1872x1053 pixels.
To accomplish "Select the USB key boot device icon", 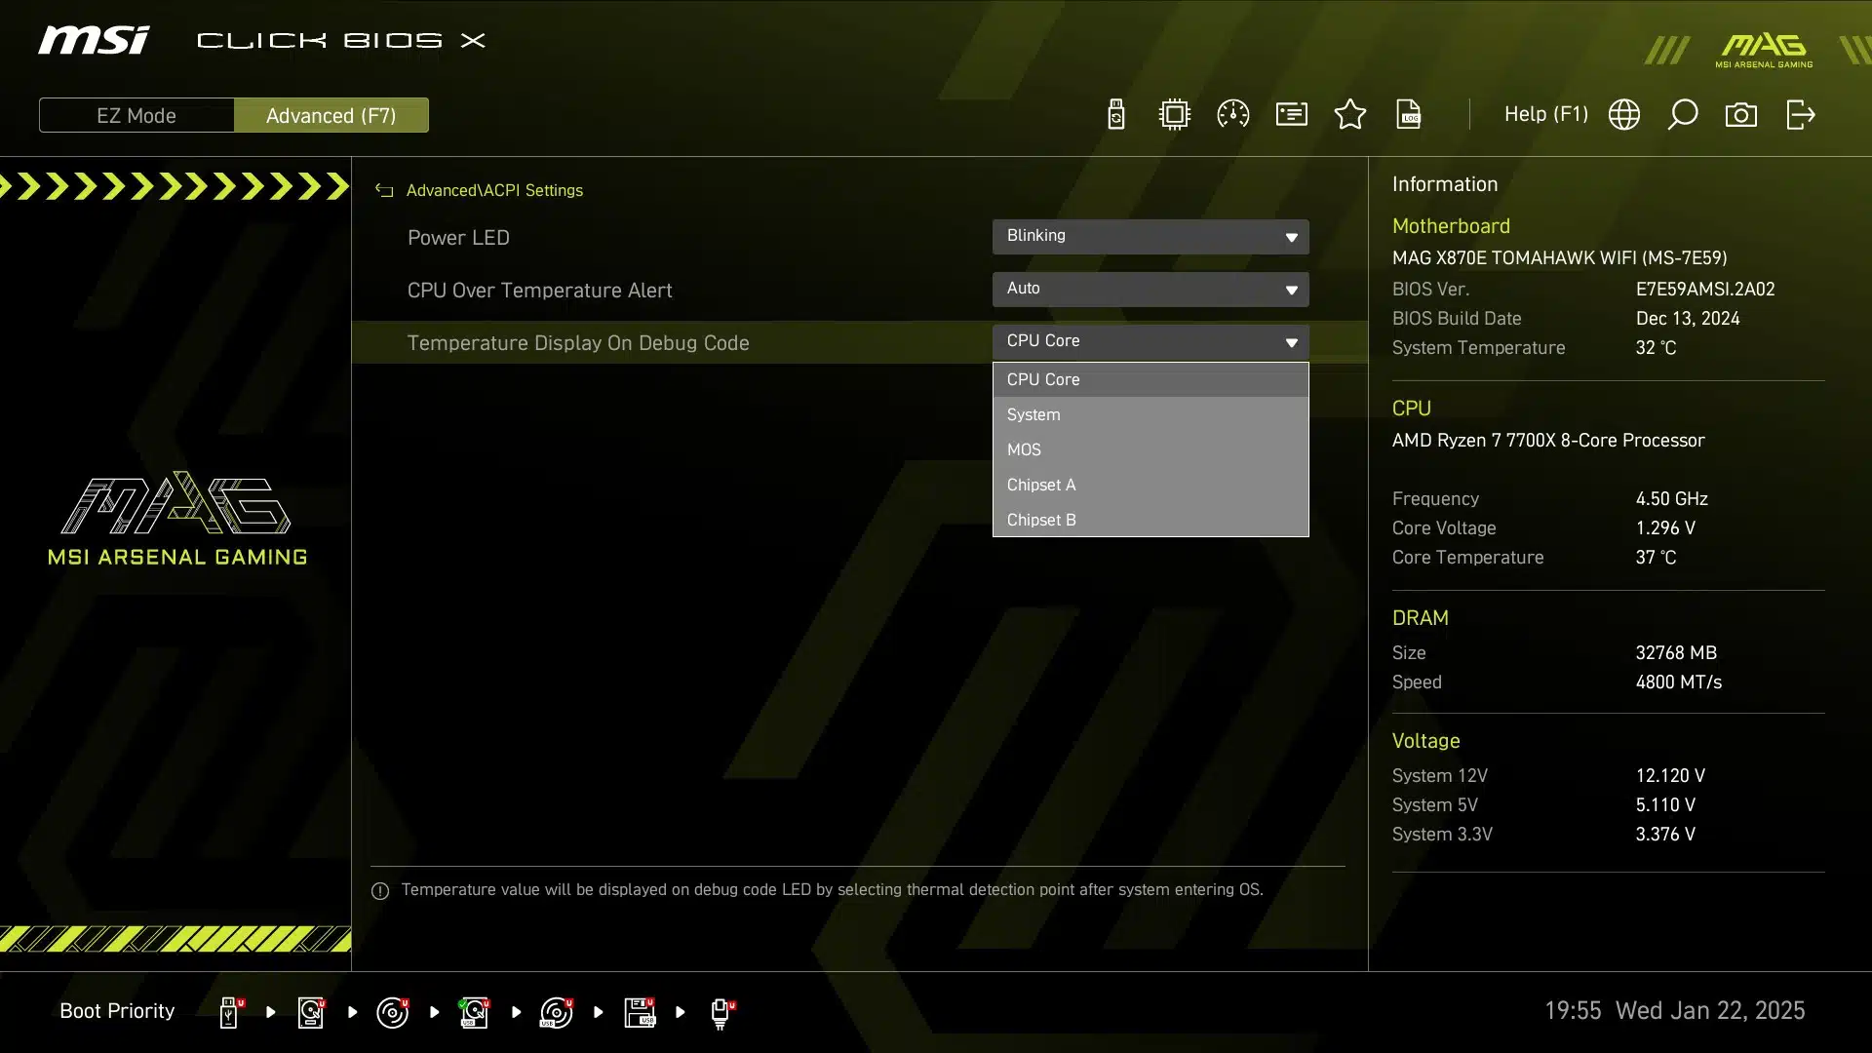I will [x=231, y=1012].
